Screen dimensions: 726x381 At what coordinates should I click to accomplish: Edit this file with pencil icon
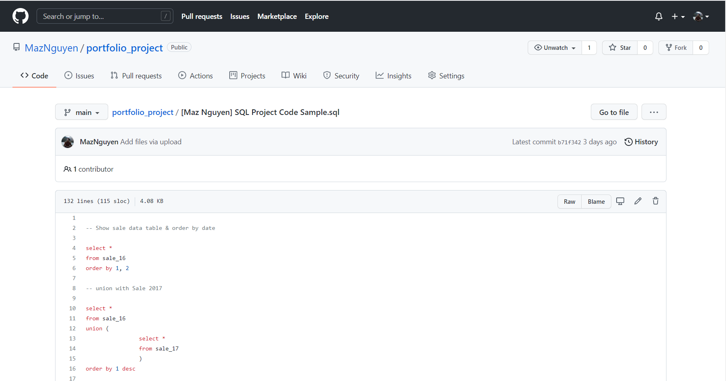pos(638,201)
